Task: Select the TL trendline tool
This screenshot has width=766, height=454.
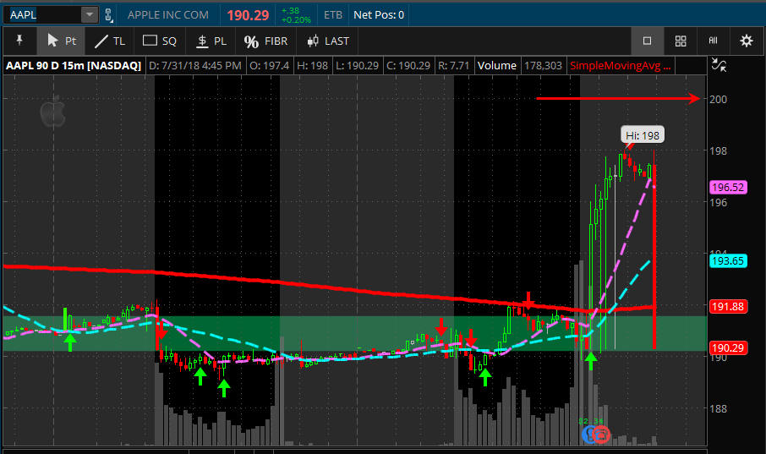Action: pyautogui.click(x=109, y=41)
